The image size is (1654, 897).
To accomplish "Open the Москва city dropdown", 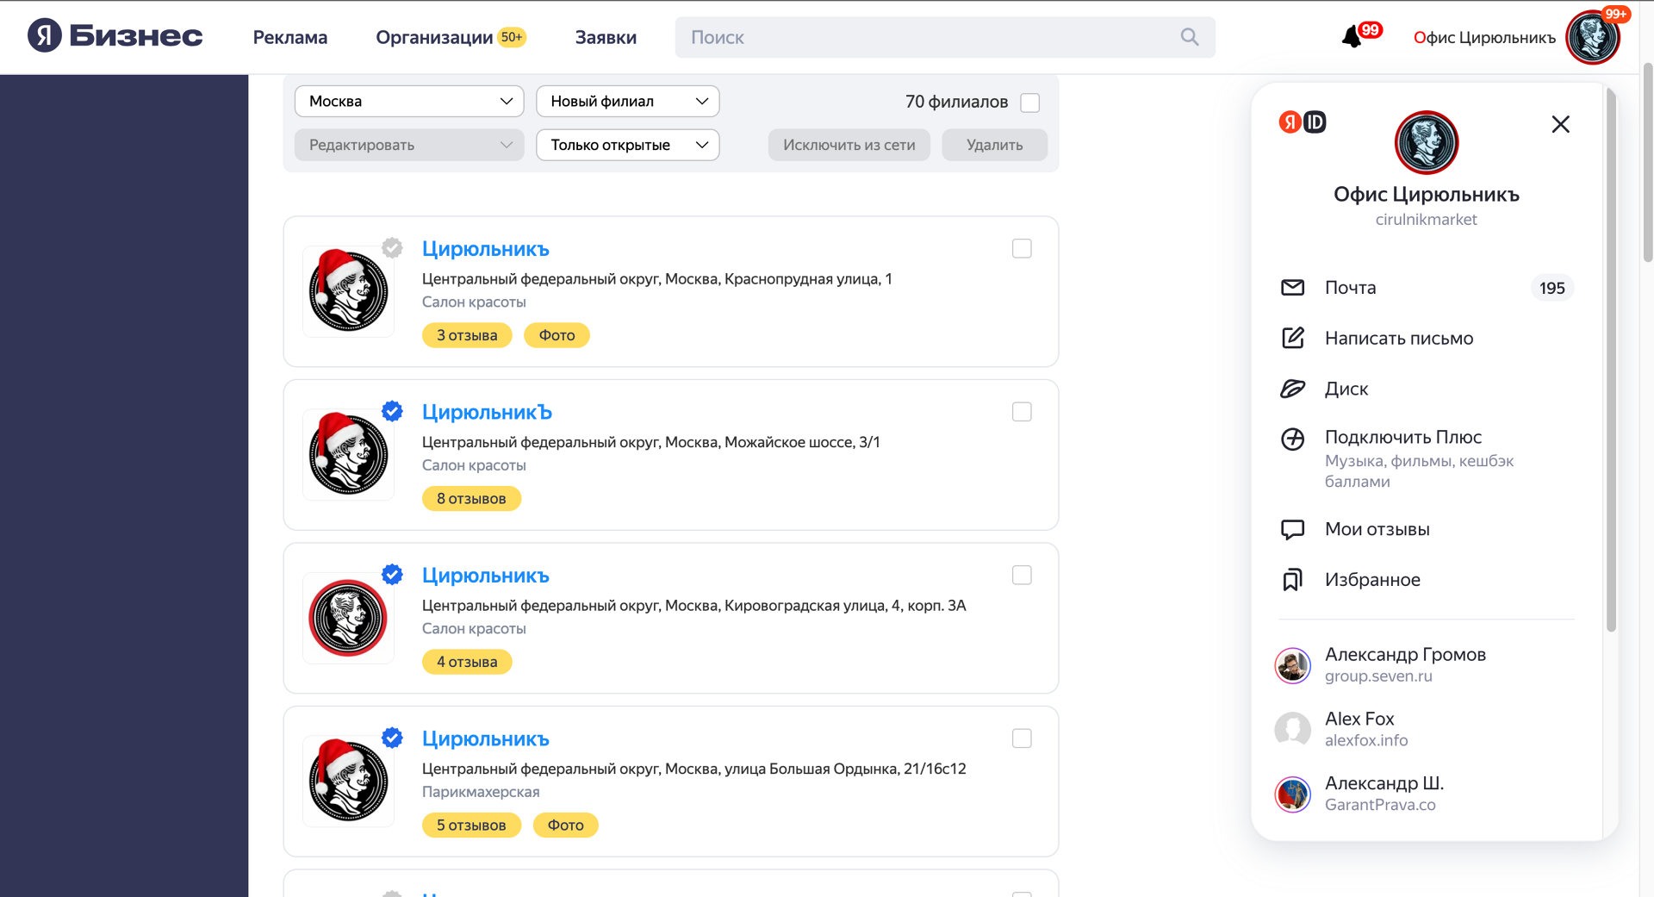I will [409, 101].
